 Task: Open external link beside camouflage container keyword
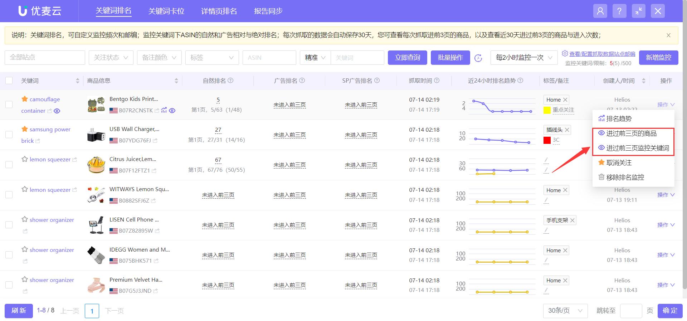tap(49, 111)
